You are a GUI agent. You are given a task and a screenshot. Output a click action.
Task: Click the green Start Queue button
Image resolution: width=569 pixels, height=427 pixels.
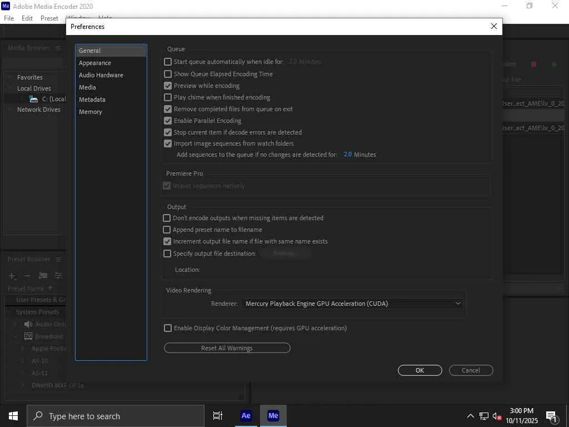pyautogui.click(x=554, y=64)
